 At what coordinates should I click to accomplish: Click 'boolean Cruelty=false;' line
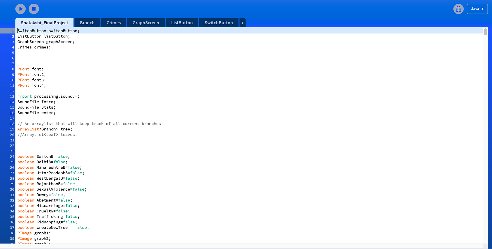coord(44,211)
